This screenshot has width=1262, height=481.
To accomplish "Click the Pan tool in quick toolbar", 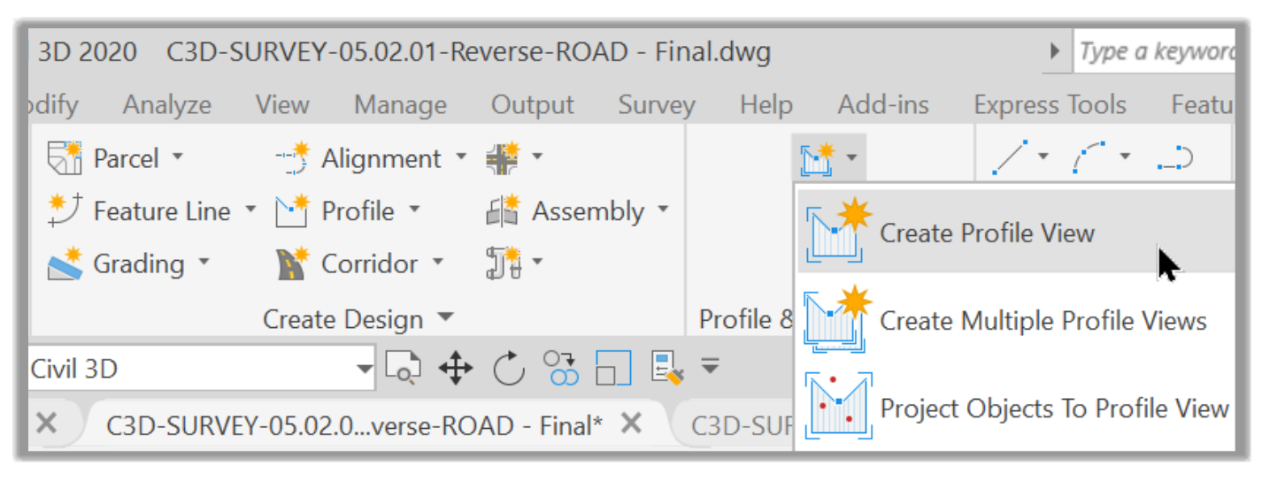I will click(456, 369).
